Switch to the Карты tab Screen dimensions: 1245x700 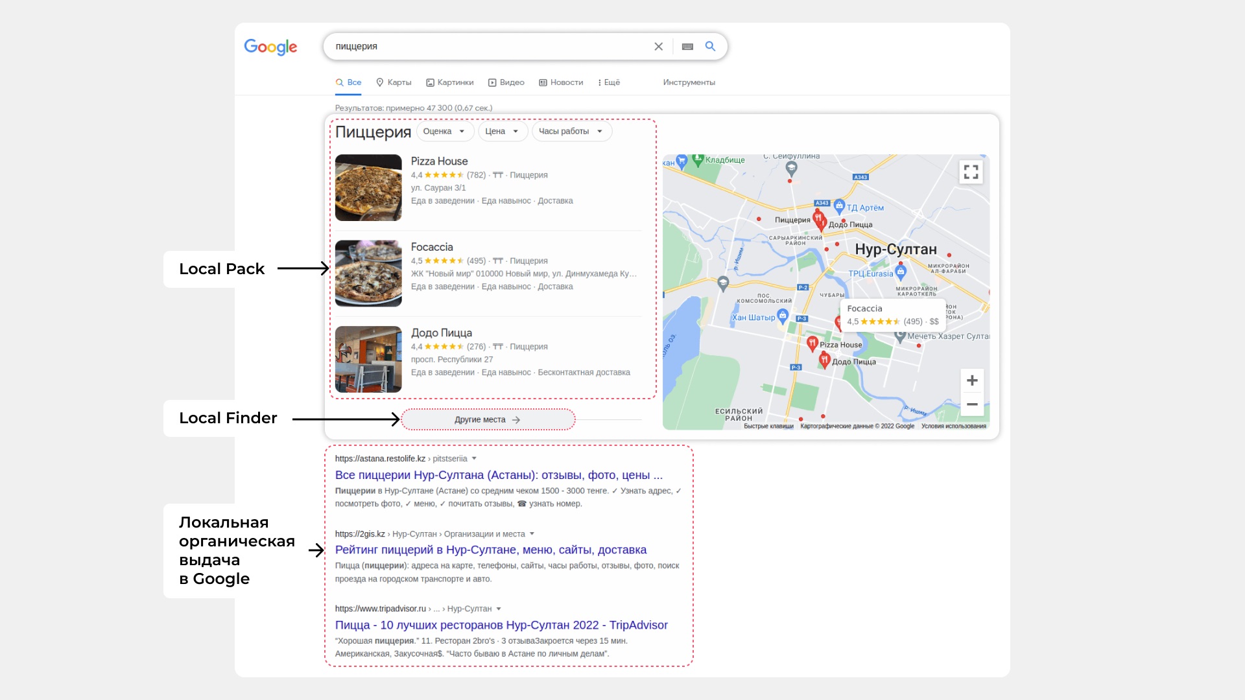click(394, 82)
